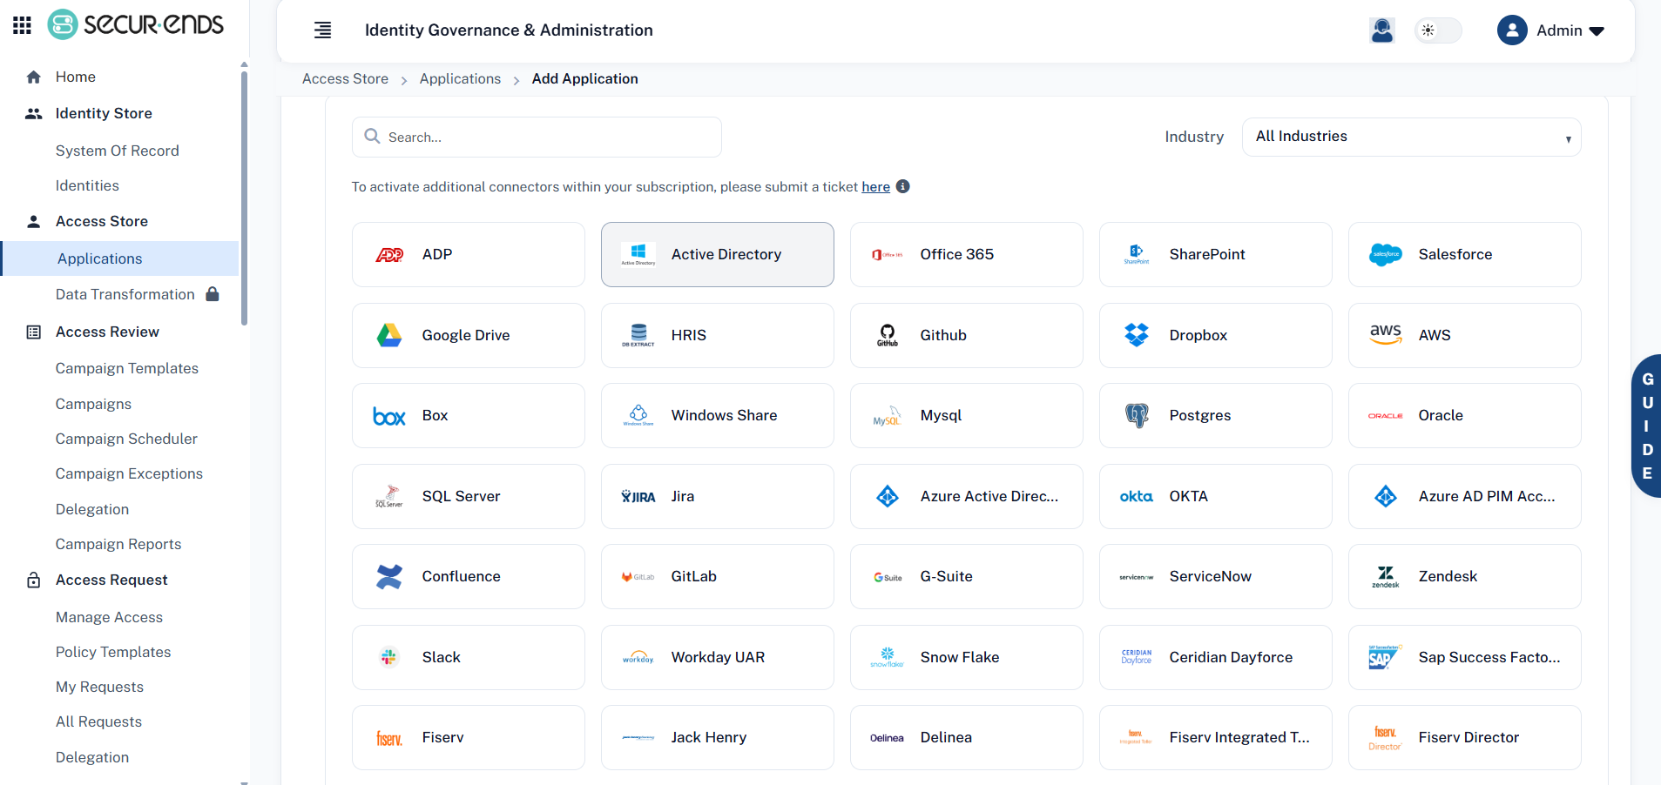
Task: Go to Applications breadcrumb
Action: point(460,78)
